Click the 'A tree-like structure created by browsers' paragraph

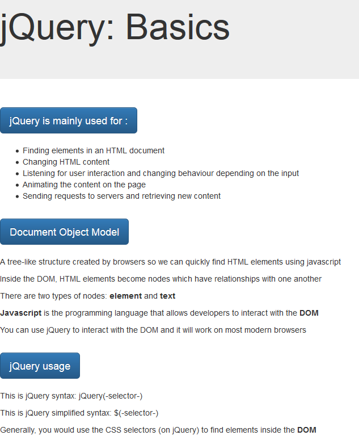click(170, 262)
